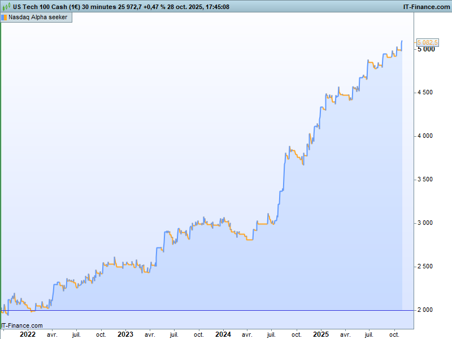452x339 pixels.
Task: Click the orange 5 082,5 current value tag
Action: 427,42
